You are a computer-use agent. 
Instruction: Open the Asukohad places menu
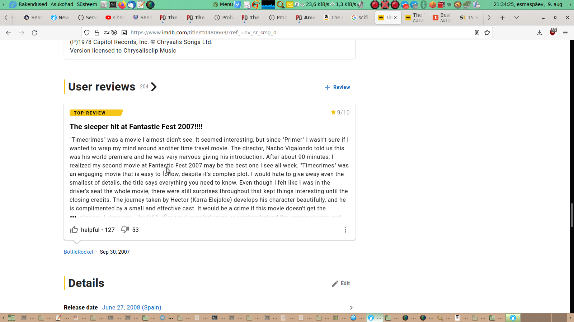pos(62,4)
